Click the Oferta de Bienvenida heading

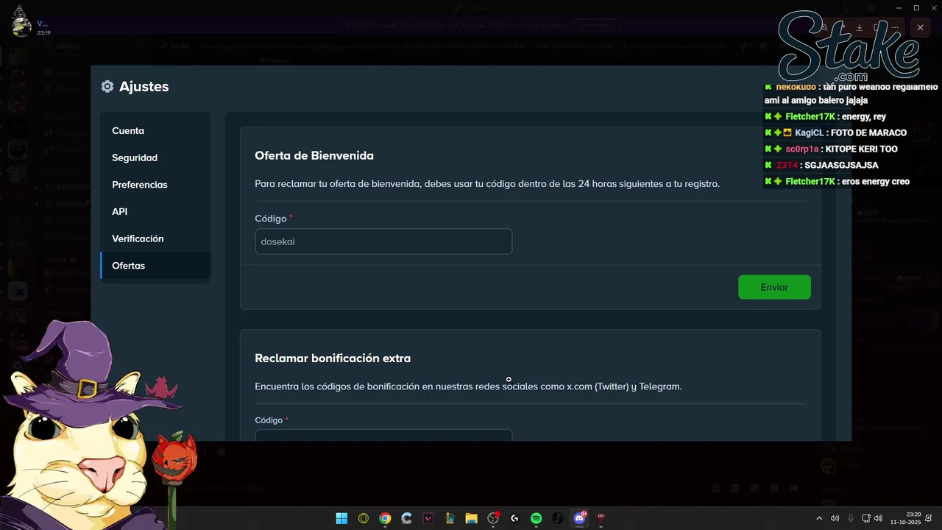point(314,156)
